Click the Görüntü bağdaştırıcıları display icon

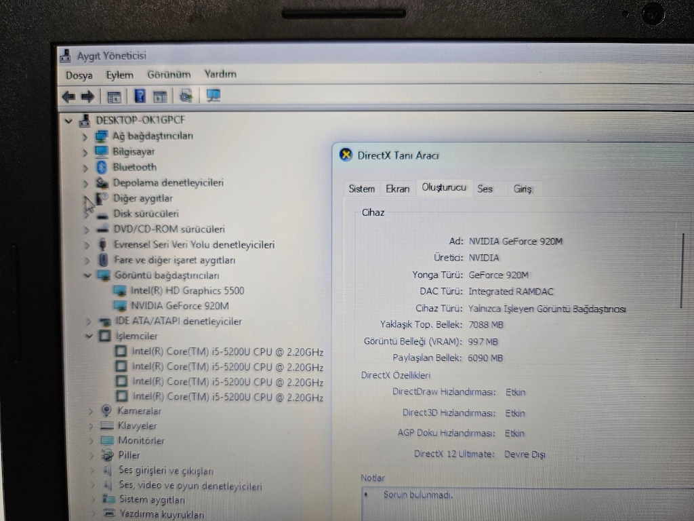pyautogui.click(x=104, y=275)
